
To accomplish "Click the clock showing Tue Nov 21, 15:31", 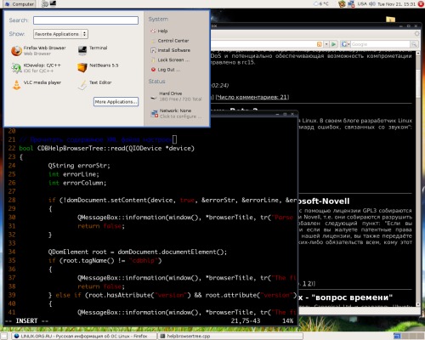I will [x=396, y=4].
